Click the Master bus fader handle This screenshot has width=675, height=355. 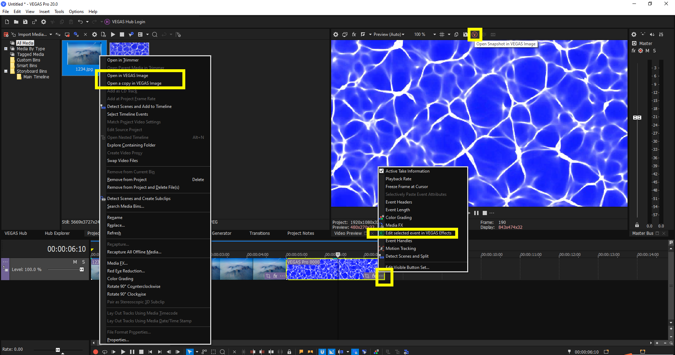tap(637, 117)
